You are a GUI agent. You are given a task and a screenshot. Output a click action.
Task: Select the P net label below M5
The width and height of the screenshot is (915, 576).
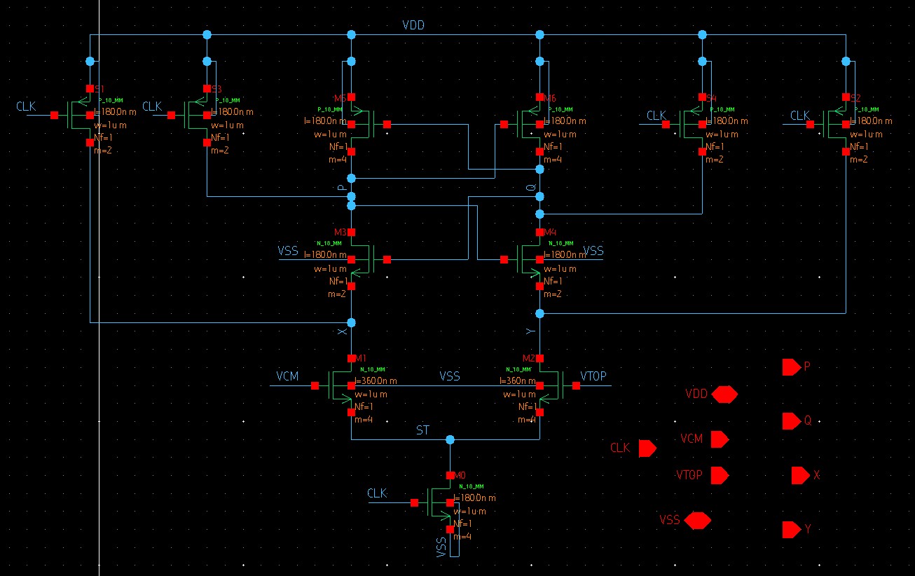pos(343,188)
